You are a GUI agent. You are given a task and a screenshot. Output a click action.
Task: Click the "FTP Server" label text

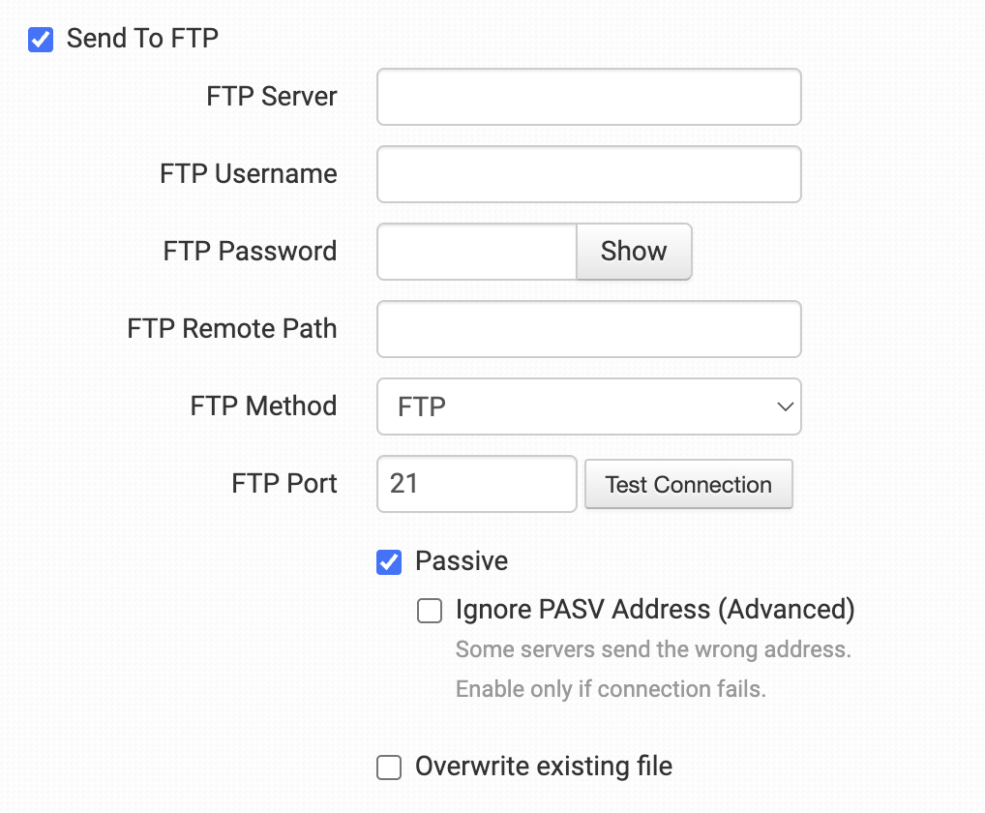pos(272,97)
